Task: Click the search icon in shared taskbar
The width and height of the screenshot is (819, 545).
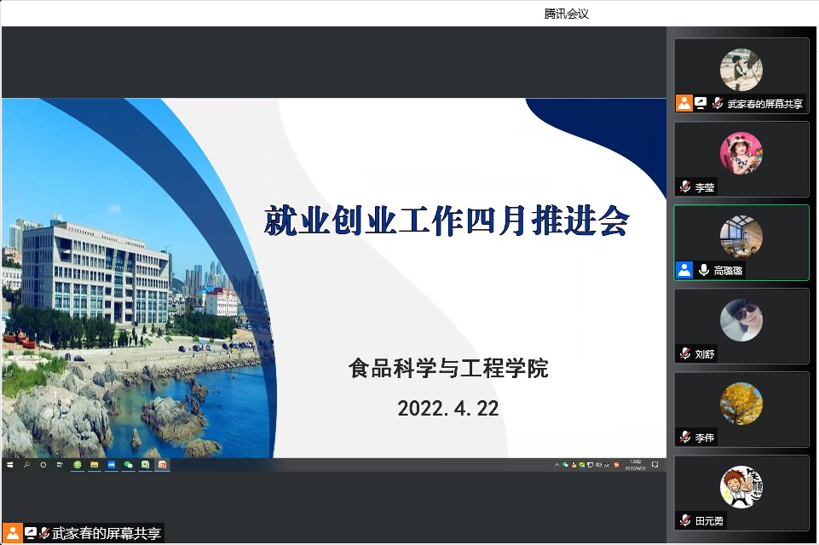Action: pyautogui.click(x=26, y=465)
